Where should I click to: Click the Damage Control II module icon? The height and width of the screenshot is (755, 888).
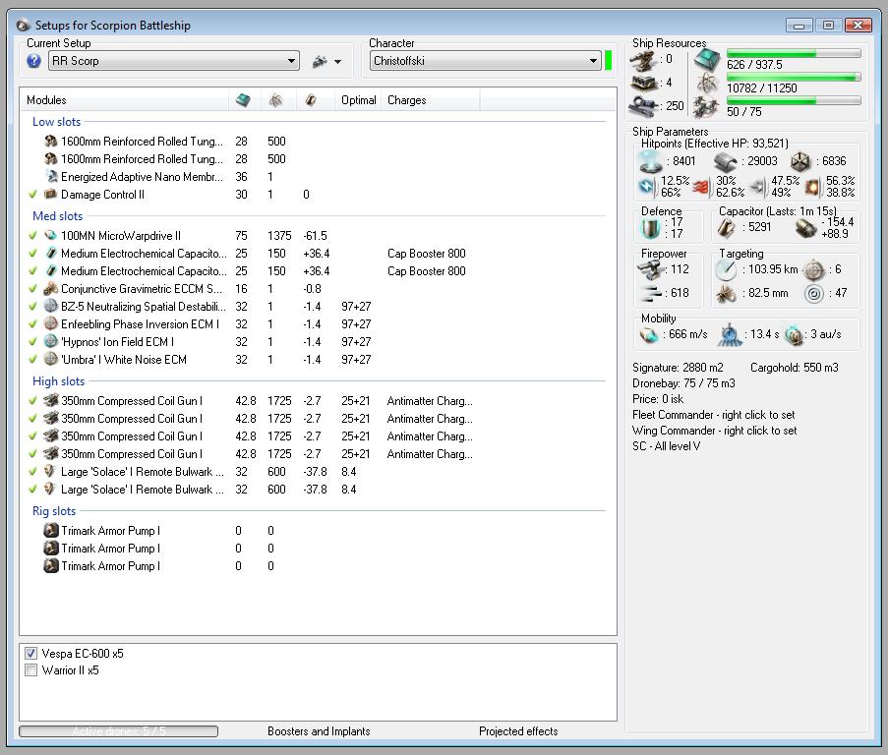51,195
